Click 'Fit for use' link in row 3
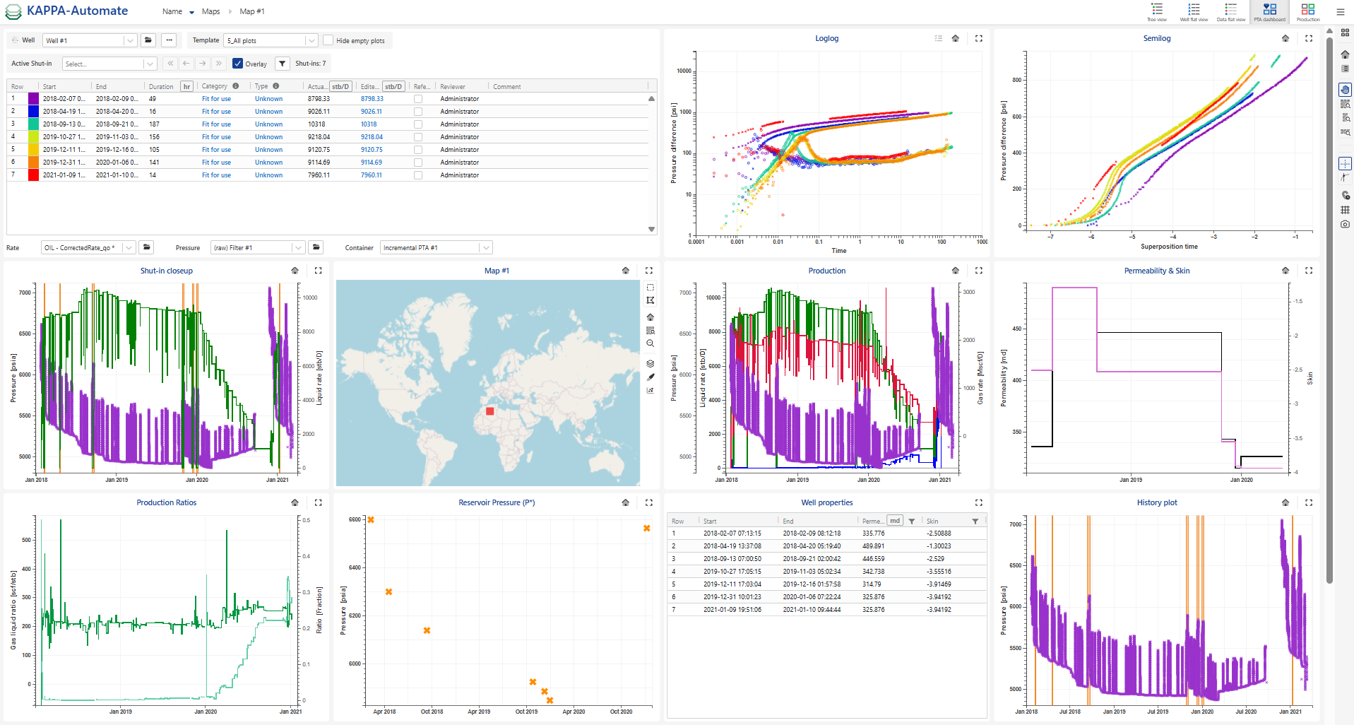 (216, 124)
